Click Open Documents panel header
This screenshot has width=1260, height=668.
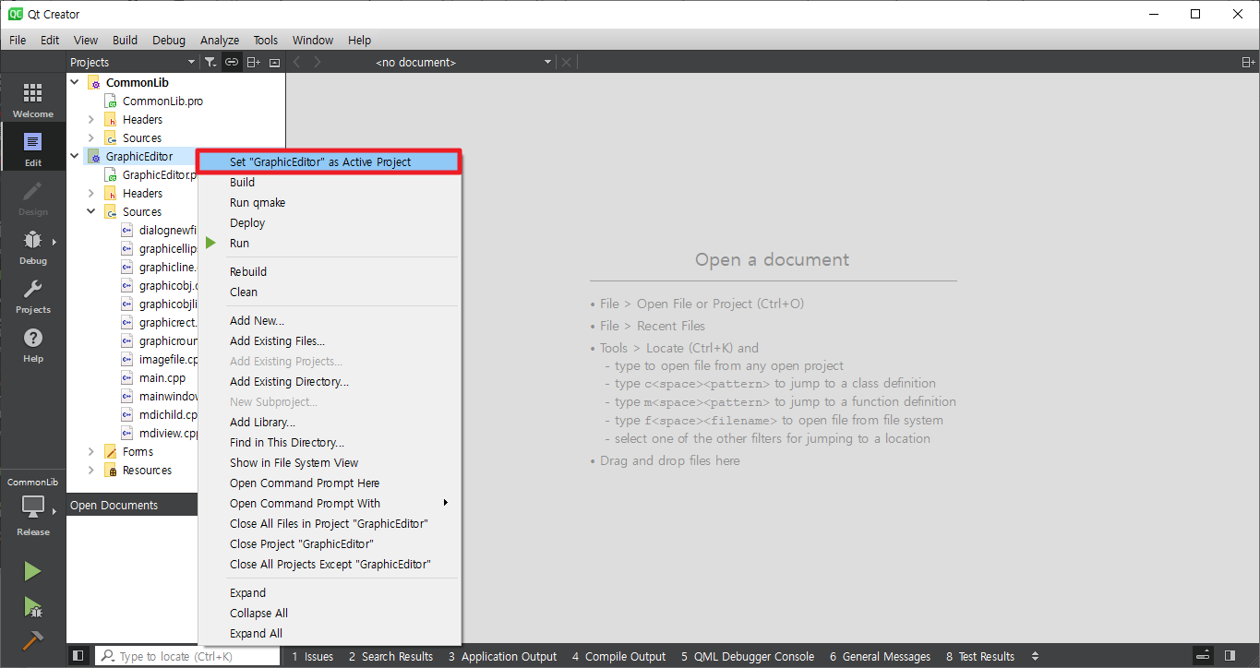(x=133, y=505)
